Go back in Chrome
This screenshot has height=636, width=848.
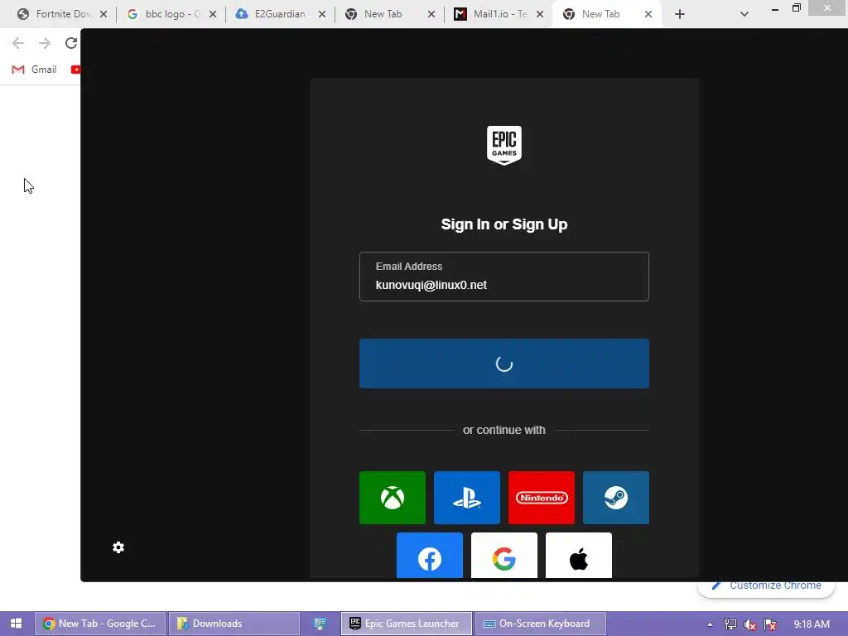[x=18, y=43]
